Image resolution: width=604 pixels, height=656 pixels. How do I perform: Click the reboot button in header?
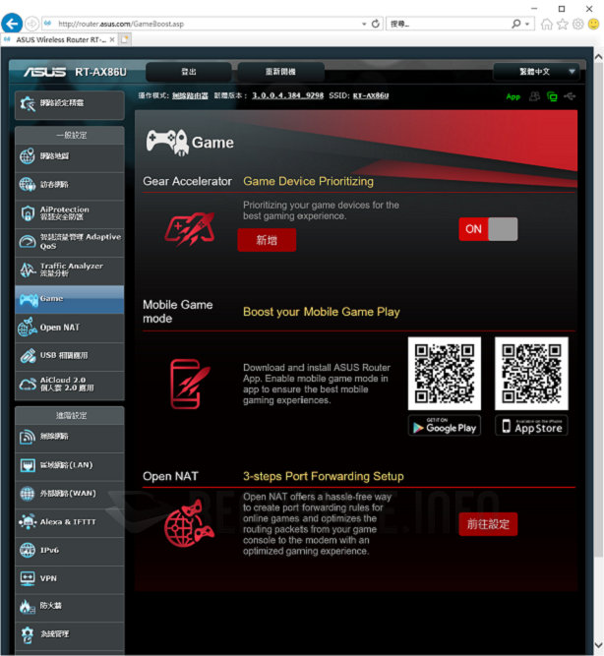(281, 72)
